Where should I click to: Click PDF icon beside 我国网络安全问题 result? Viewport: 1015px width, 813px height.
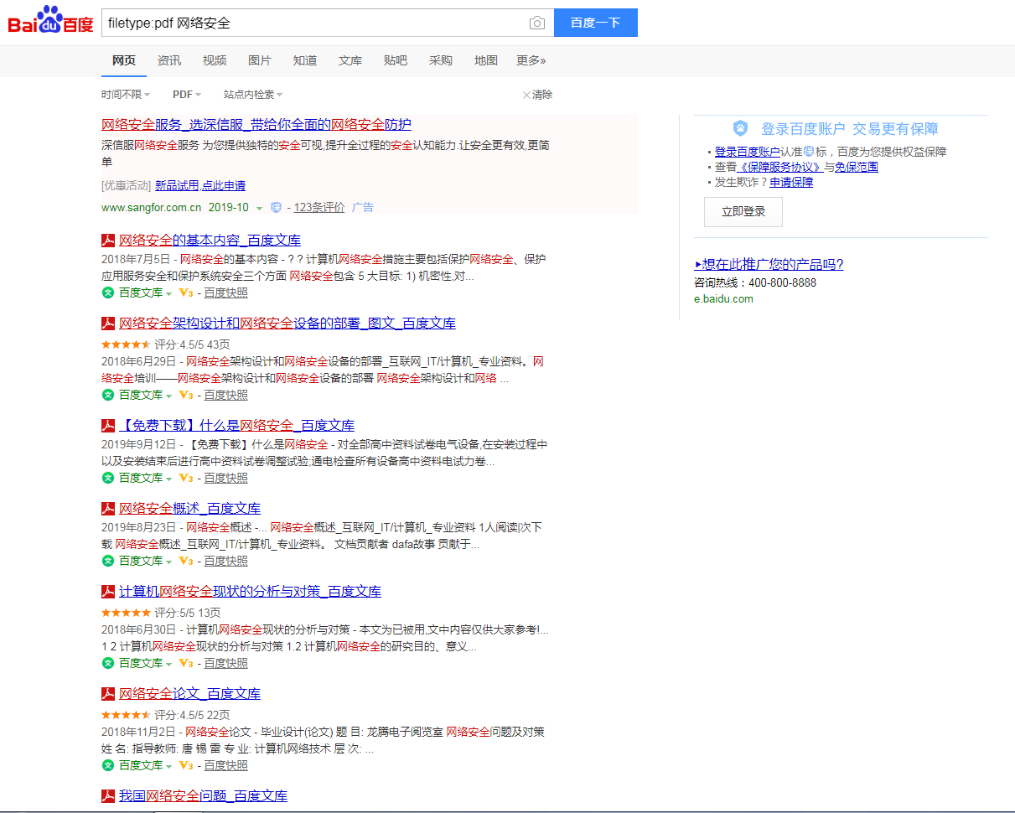(108, 796)
